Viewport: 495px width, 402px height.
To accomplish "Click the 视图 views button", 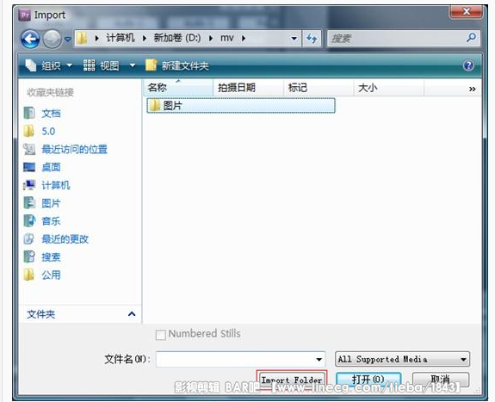I will coord(102,65).
